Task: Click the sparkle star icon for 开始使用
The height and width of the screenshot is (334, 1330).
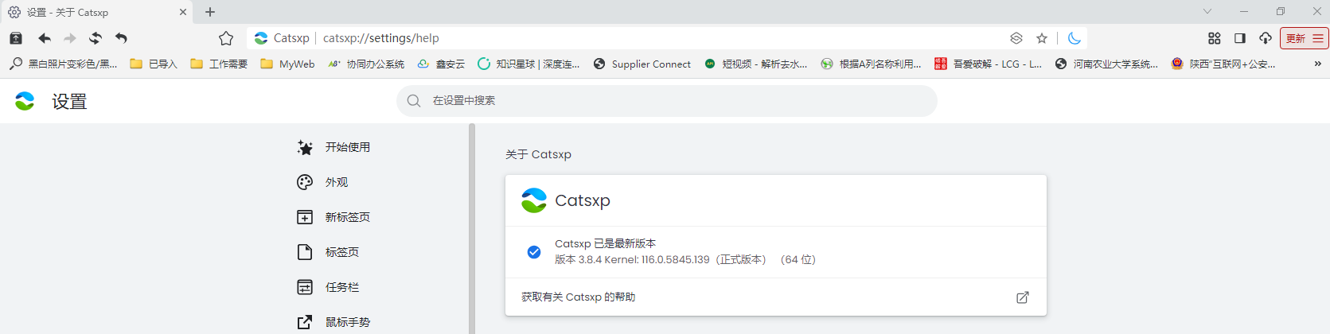Action: point(305,147)
